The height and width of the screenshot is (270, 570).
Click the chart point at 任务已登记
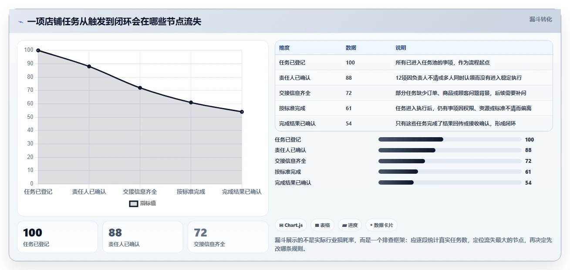tap(38, 51)
